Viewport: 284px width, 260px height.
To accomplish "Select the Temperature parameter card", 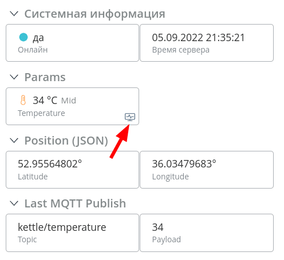I will click(72, 106).
